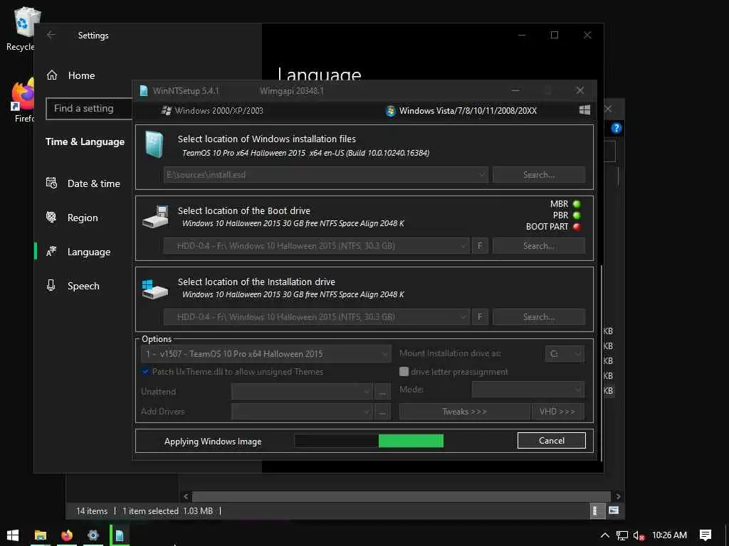Open the Boot drive HDD selection dropdown
Screen dimensions: 729x546
point(317,246)
